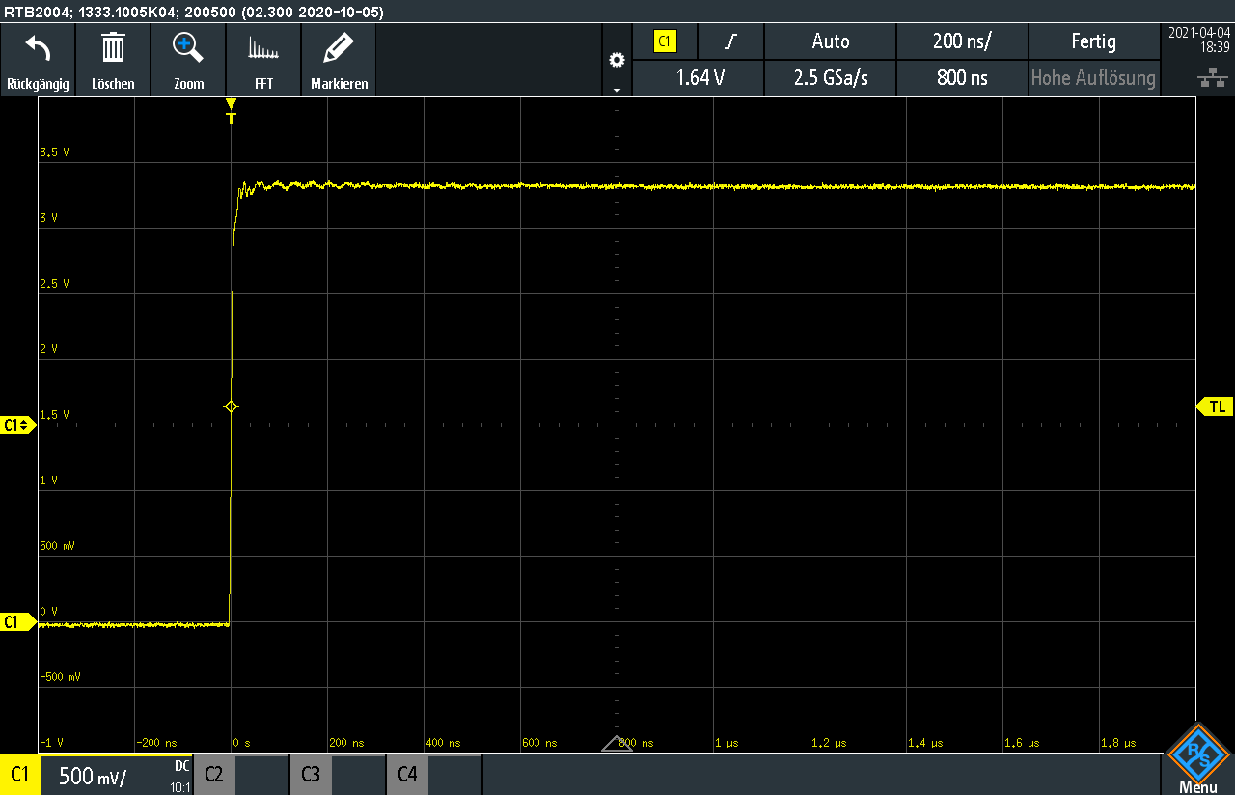
Task: Toggle Hohe Auflösung acquisition mode
Action: point(1093,78)
